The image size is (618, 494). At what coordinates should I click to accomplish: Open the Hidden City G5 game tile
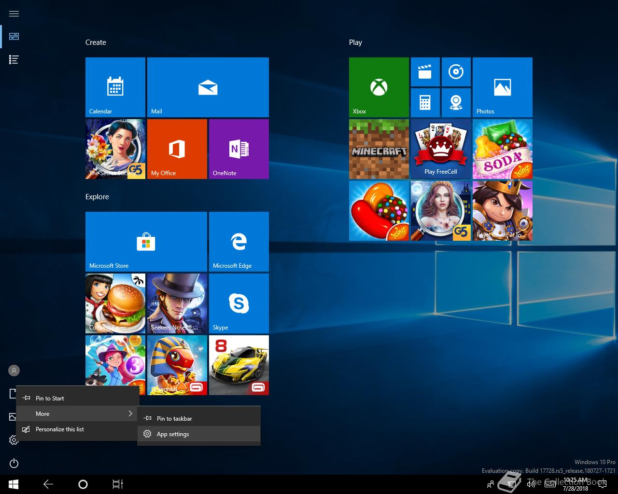click(441, 211)
